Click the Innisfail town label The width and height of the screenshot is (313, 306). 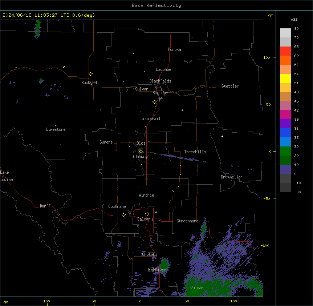(151, 118)
